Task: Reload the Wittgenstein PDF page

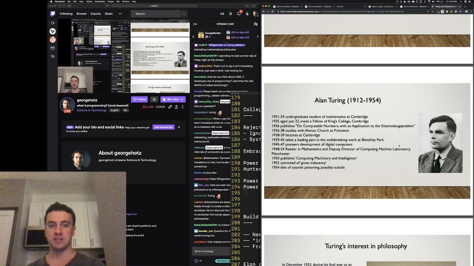Action: pyautogui.click(x=273, y=11)
